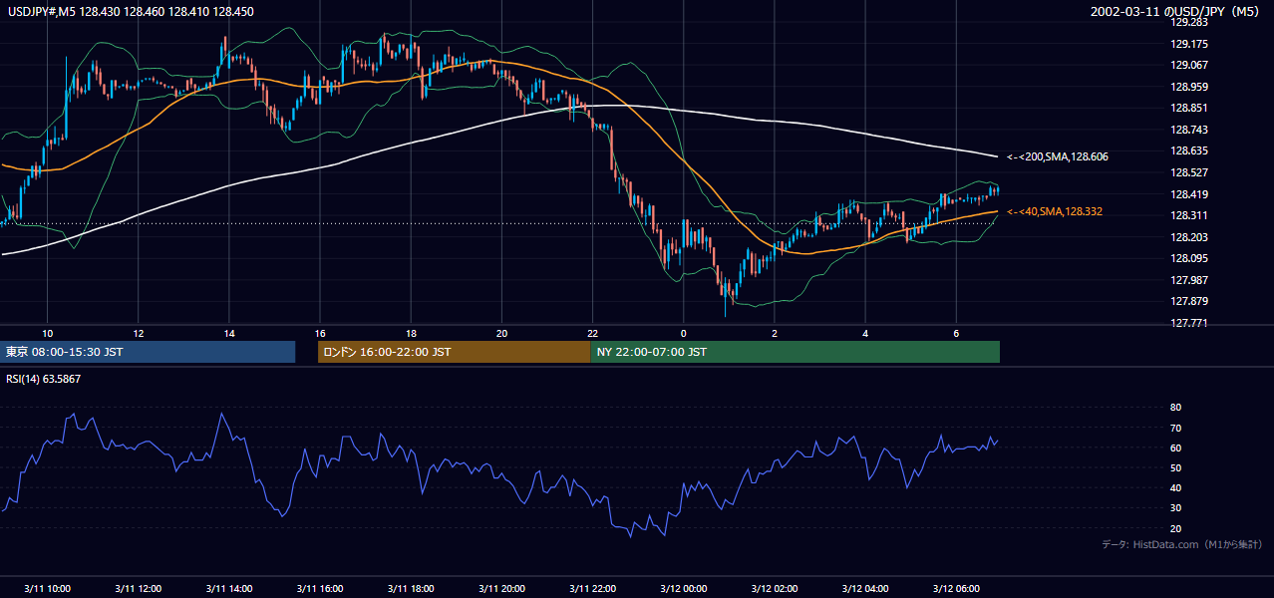This screenshot has width=1274, height=598.
Task: Click the 128.851 price axis label
Action: pyautogui.click(x=1190, y=108)
